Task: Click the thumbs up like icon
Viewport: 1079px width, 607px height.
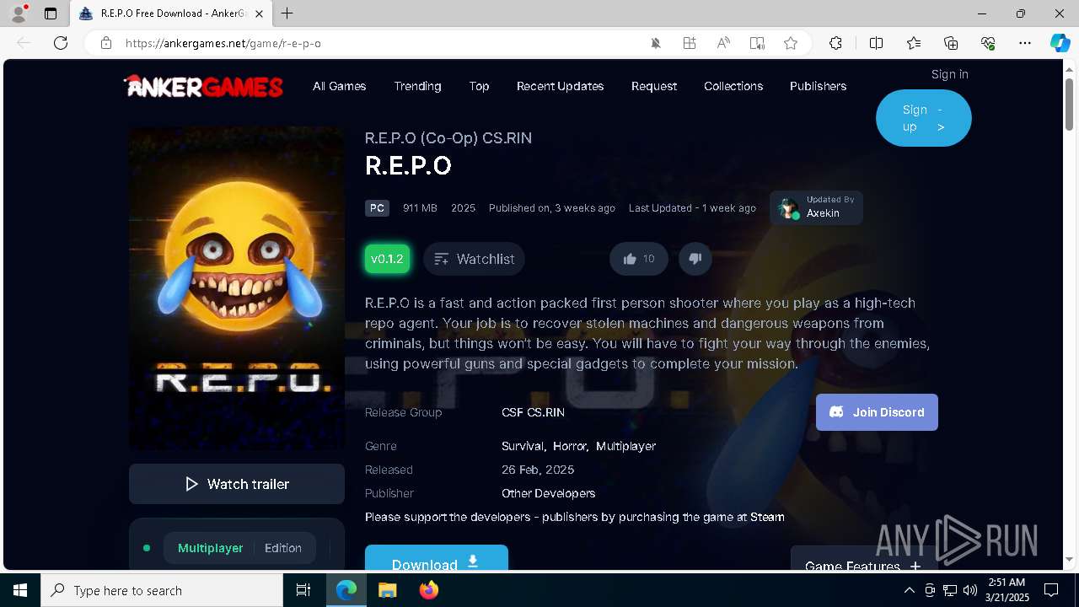Action: pos(630,259)
